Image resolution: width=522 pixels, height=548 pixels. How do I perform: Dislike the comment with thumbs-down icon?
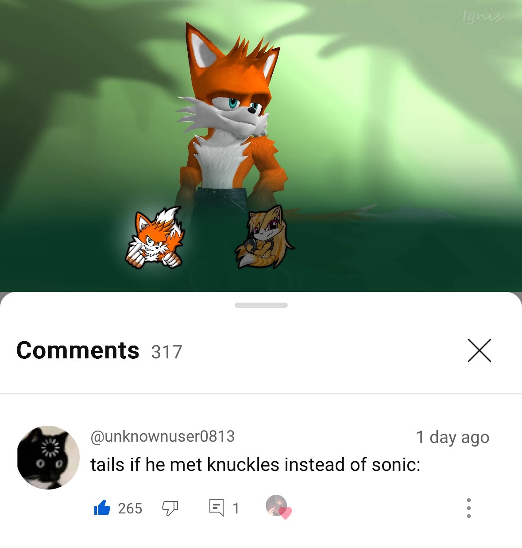coord(170,508)
